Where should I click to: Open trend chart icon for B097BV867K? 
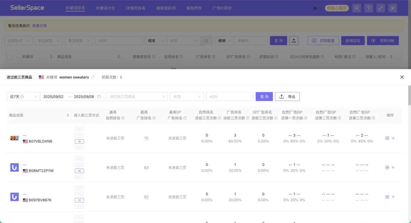click(387, 197)
